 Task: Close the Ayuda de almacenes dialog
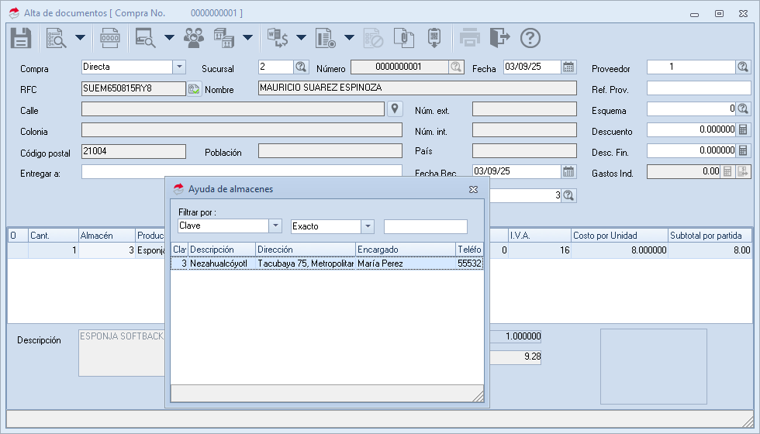pos(473,189)
